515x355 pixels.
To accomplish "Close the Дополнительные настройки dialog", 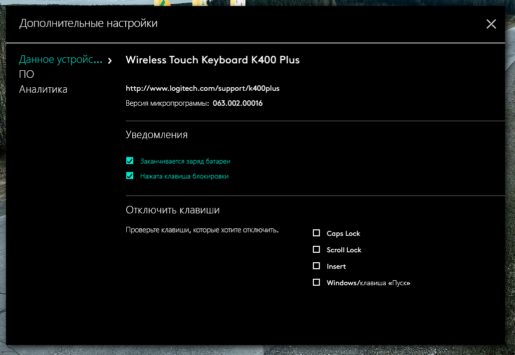I will [491, 24].
